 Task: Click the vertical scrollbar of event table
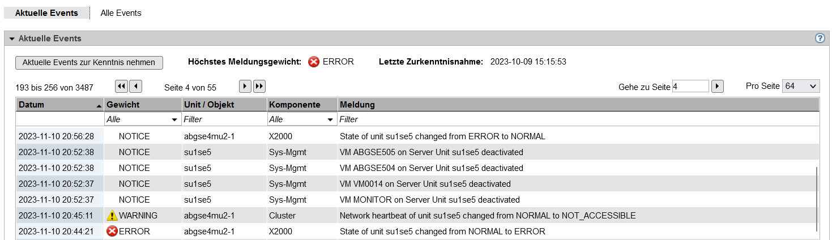click(x=817, y=198)
